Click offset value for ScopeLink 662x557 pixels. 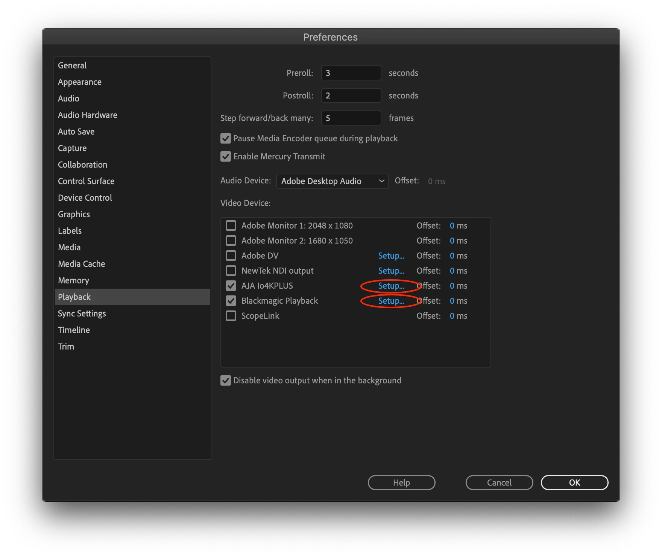[452, 316]
